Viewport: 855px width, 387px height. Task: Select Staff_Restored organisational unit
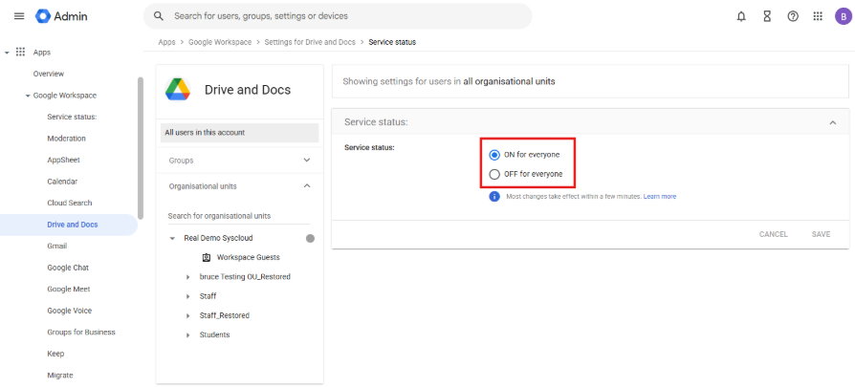[x=224, y=315]
